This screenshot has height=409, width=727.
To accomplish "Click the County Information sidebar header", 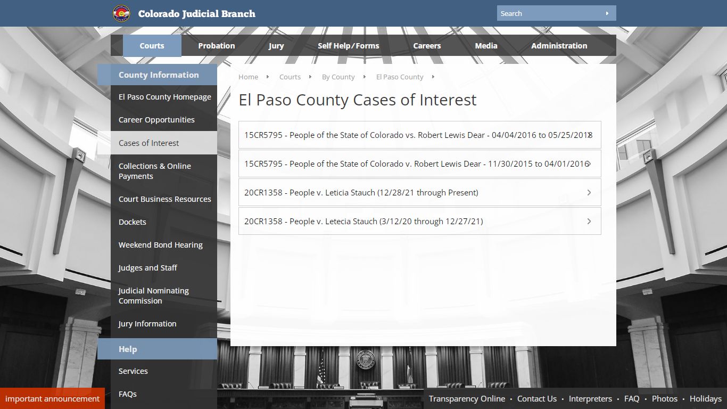I will click(x=157, y=75).
